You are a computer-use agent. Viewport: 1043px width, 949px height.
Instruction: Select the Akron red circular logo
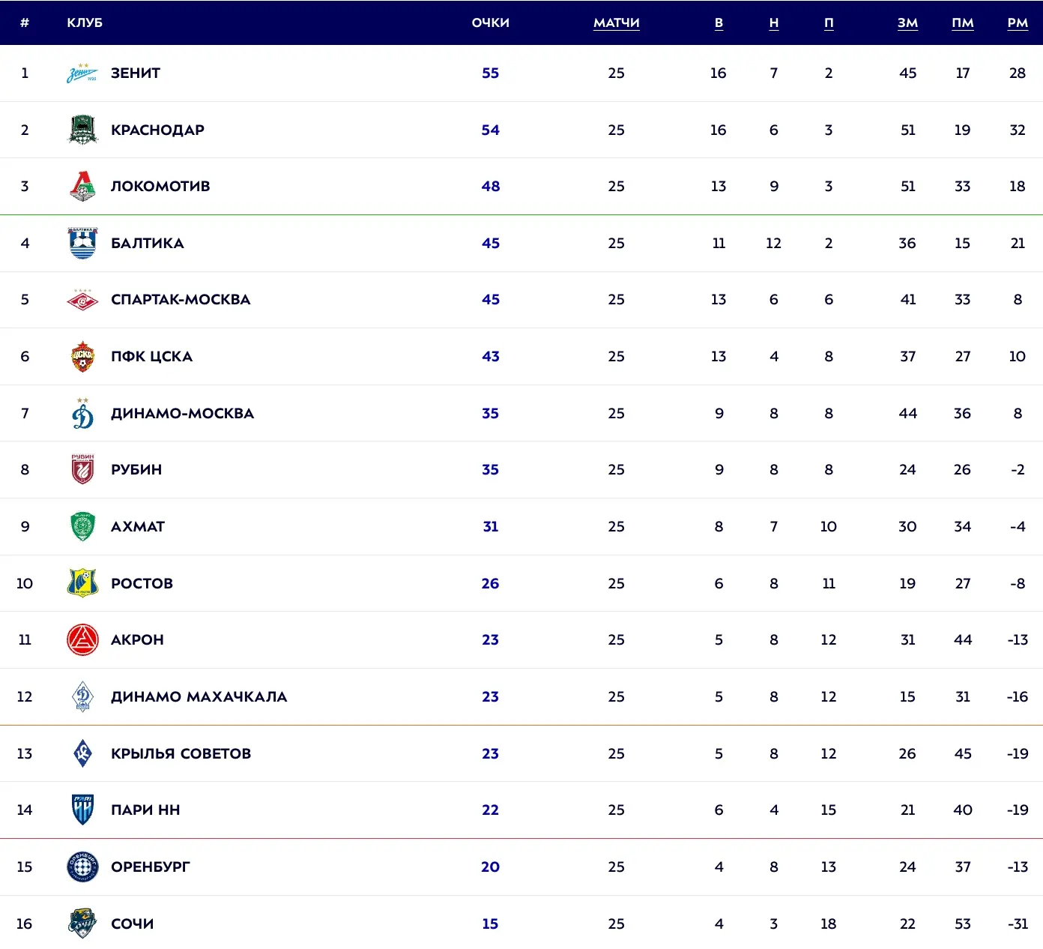82,640
